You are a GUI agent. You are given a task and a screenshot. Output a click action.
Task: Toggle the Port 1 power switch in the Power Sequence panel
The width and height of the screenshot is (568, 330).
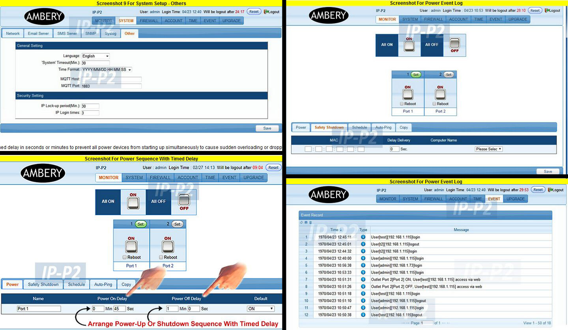(131, 247)
